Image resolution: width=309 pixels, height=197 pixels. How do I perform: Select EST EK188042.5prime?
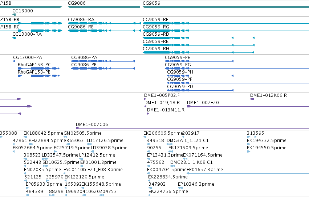(x=43, y=133)
